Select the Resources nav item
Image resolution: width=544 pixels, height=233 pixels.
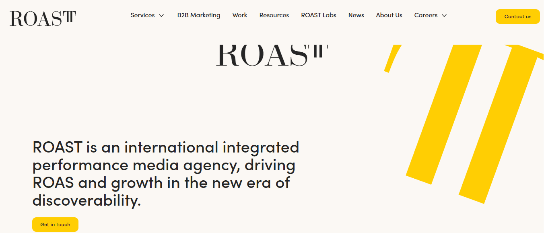[274, 15]
